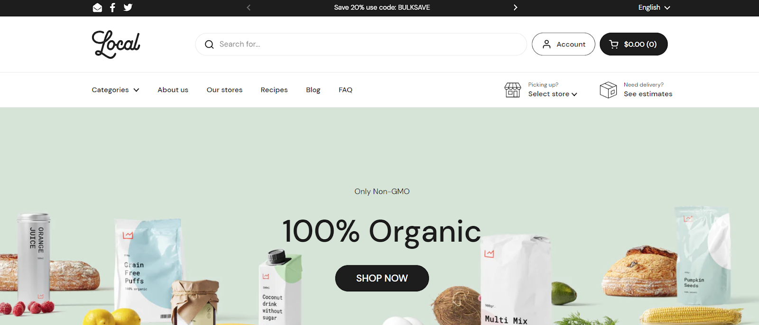
Task: Open the Twitter bird icon
Action: click(x=128, y=8)
